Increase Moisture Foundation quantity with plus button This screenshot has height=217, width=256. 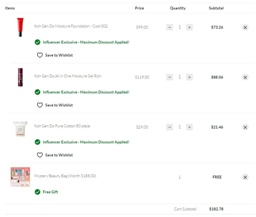point(189,27)
